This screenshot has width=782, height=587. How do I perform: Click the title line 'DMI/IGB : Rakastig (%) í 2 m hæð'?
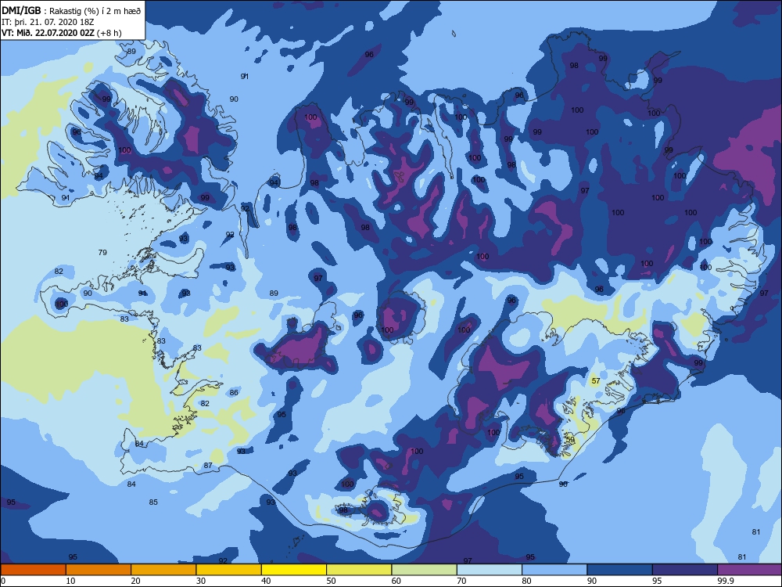[x=71, y=11]
